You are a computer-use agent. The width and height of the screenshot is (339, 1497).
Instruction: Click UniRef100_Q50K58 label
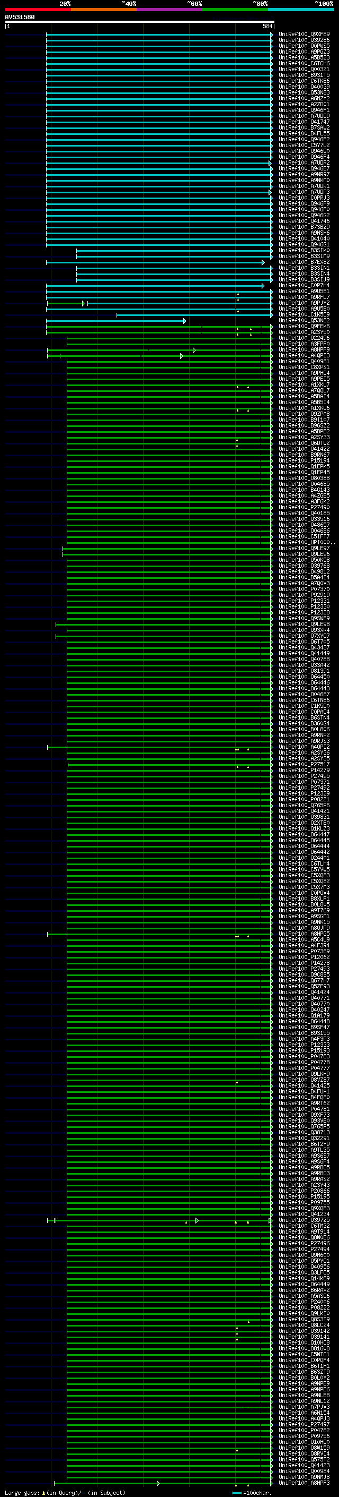point(304,560)
